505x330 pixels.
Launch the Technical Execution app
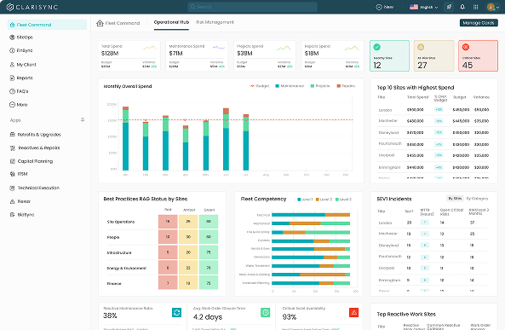(x=35, y=188)
